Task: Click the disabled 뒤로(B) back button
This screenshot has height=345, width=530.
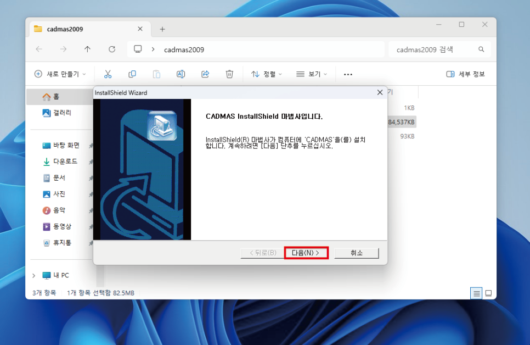Action: [x=263, y=253]
